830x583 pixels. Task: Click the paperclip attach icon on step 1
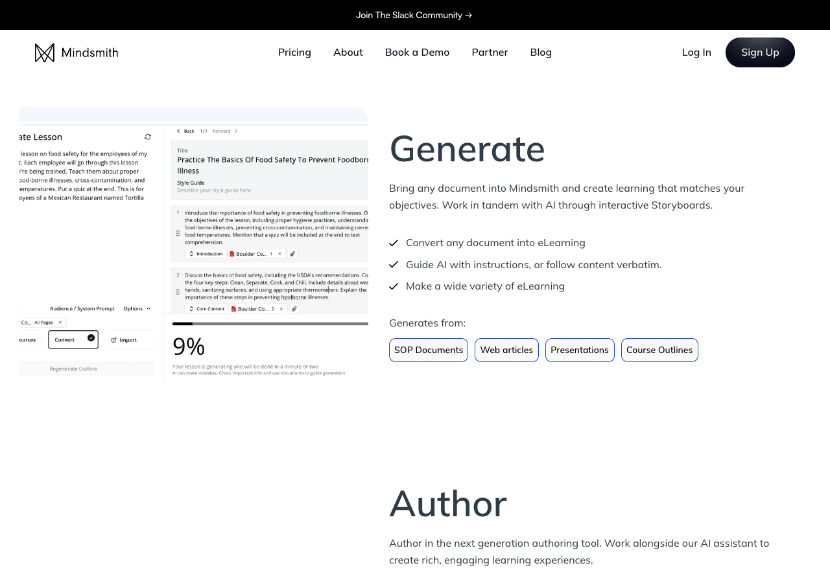coord(292,254)
